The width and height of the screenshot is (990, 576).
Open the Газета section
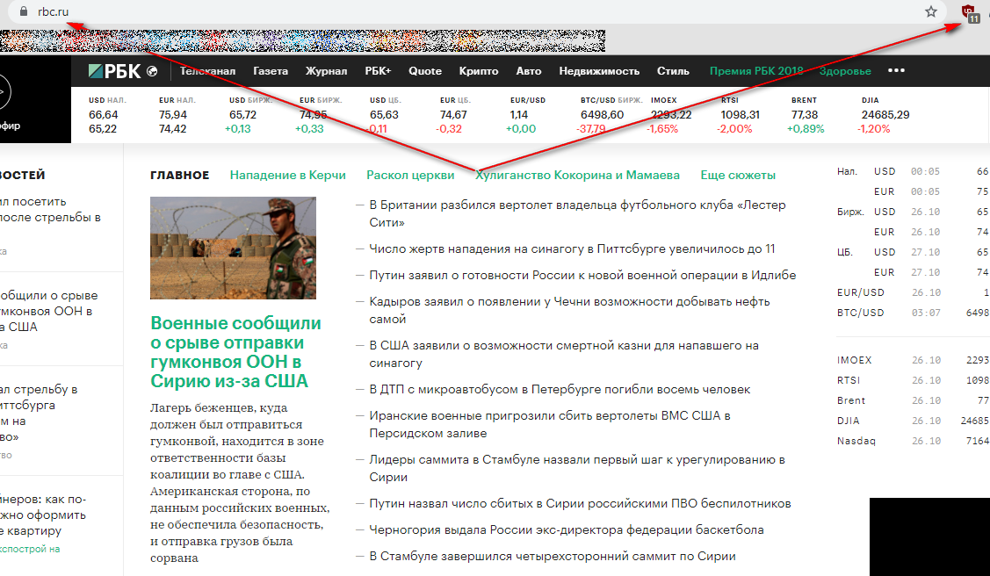(271, 71)
